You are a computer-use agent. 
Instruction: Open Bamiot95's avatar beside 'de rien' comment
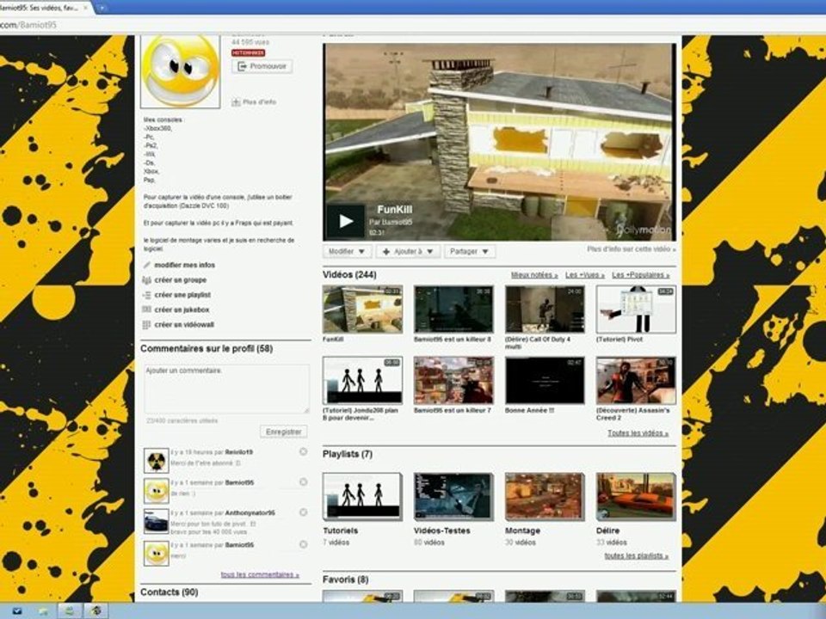click(157, 491)
